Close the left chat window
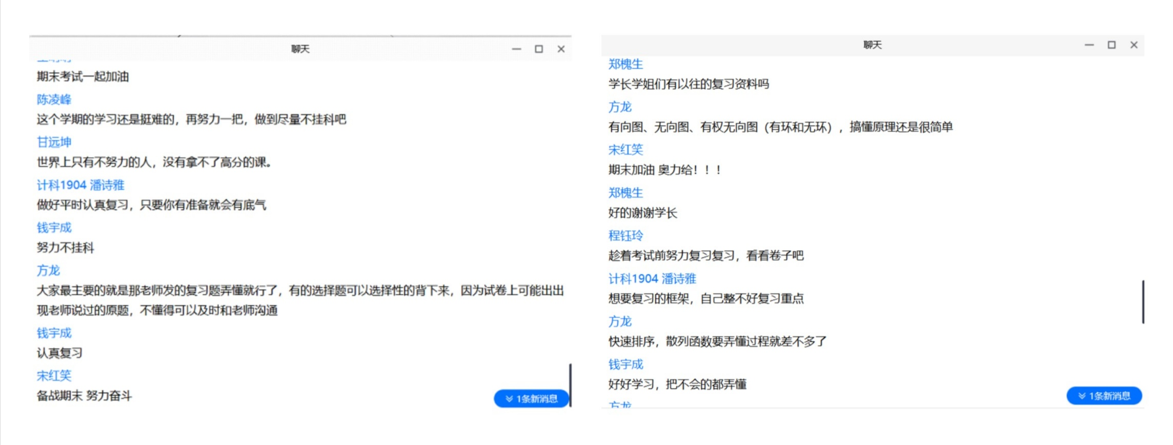The image size is (1173, 445). (x=561, y=49)
